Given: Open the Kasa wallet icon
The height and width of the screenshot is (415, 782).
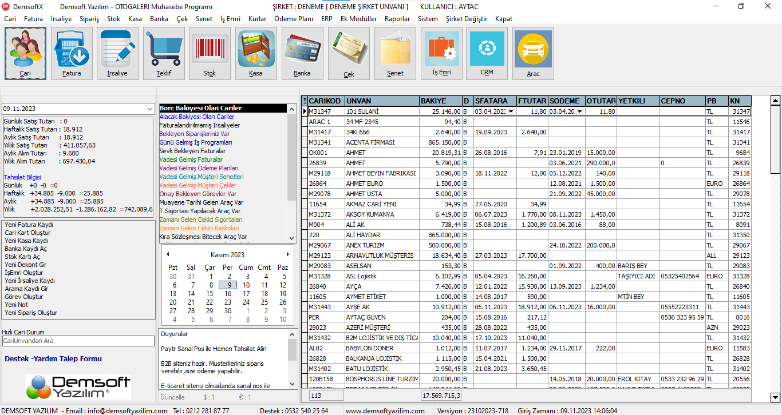Looking at the screenshot, I should (256, 53).
